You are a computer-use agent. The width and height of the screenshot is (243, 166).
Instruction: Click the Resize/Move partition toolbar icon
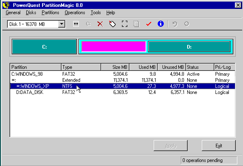pyautogui.click(x=76, y=24)
